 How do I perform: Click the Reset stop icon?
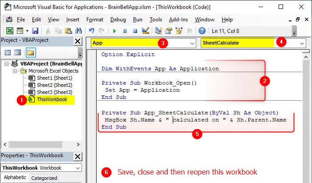click(x=135, y=31)
